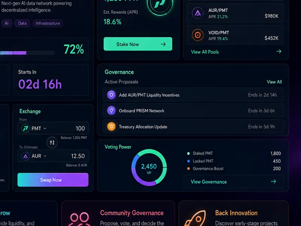301x226 pixels.
Task: Click the 02d 16h countdown
Action: click(40, 84)
